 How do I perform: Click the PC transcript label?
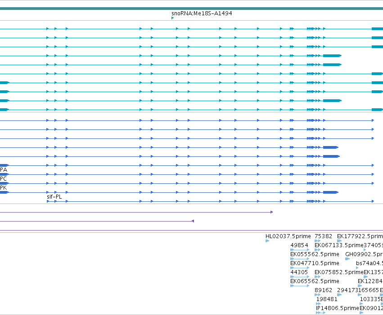(x=4, y=179)
